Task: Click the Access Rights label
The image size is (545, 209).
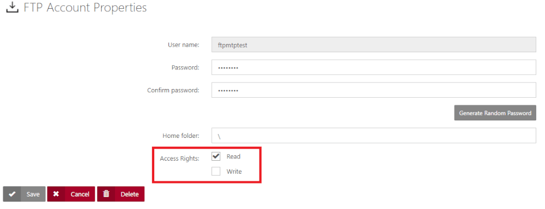Action: point(179,159)
